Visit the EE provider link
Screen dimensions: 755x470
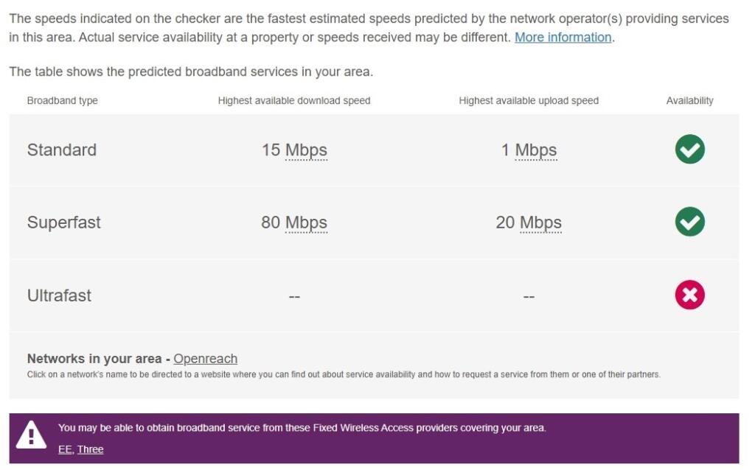(x=67, y=449)
